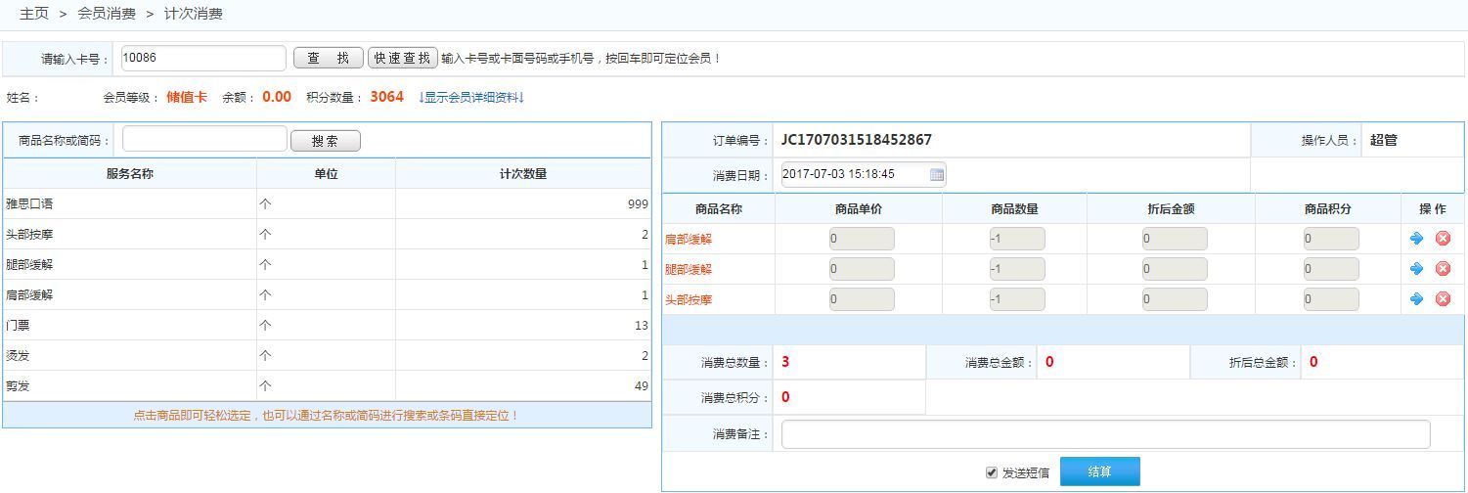Delete the 腿部缓解 order row
Image resolution: width=1468 pixels, height=493 pixels.
[x=1443, y=269]
